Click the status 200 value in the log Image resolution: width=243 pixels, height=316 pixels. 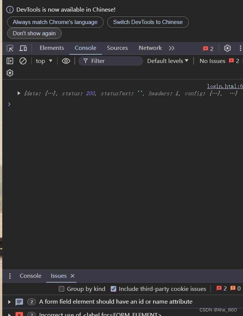click(90, 93)
